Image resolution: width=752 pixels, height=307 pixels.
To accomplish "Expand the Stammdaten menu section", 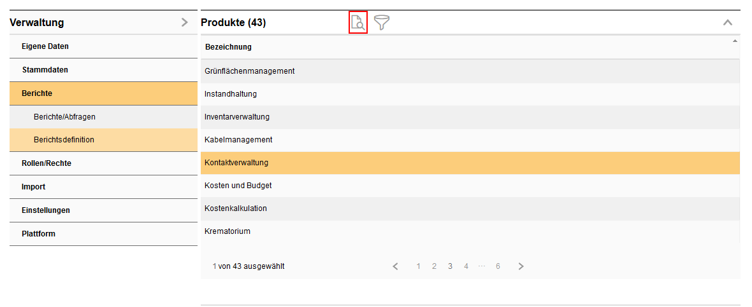I will tap(45, 70).
